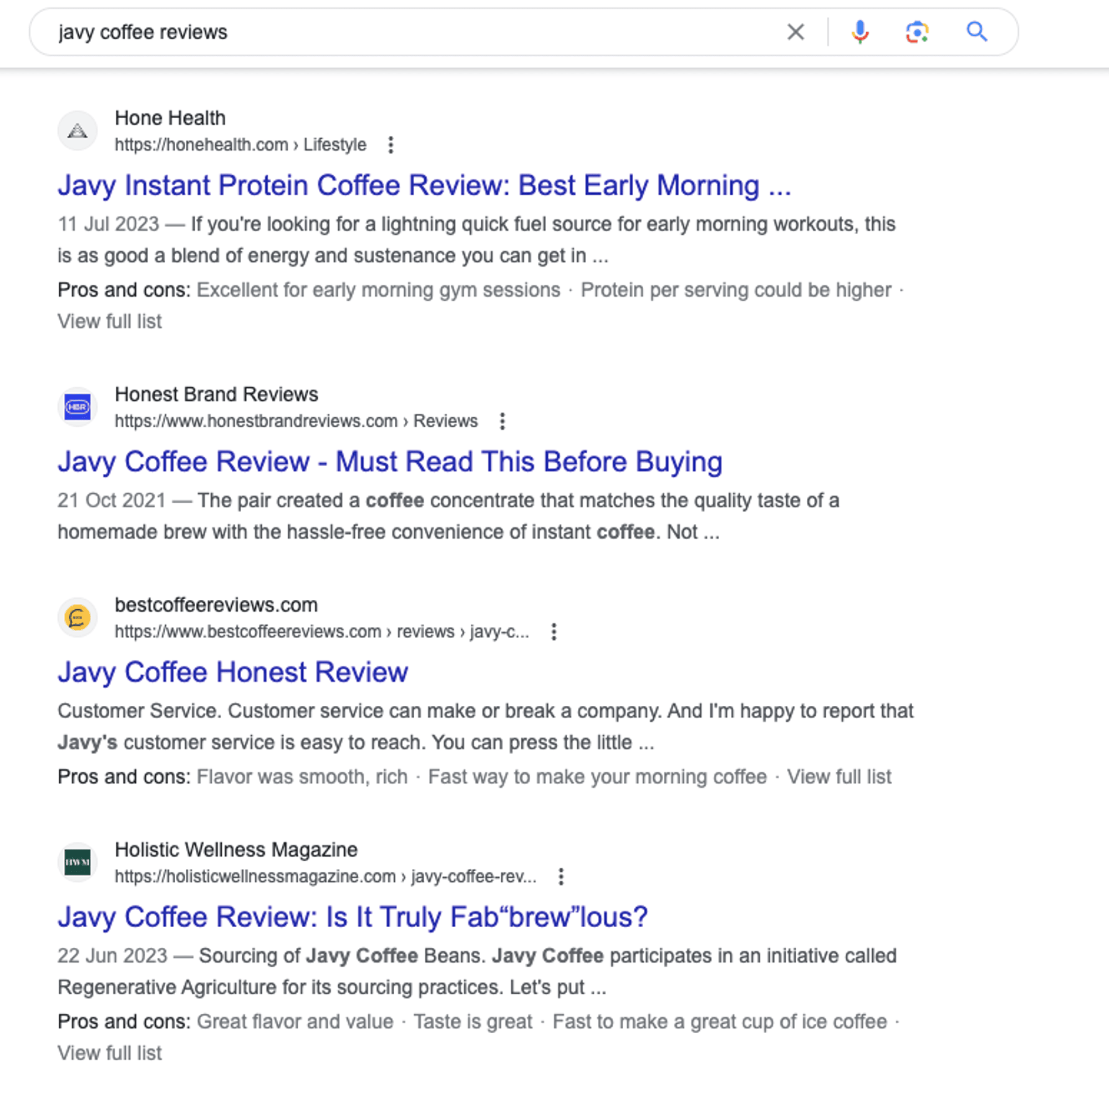Open three-dot menu for bestcoffeereviews.com result
The image size is (1109, 1097).
[x=554, y=632]
